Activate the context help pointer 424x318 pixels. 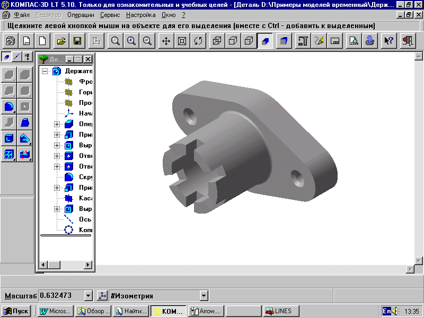pos(388,41)
